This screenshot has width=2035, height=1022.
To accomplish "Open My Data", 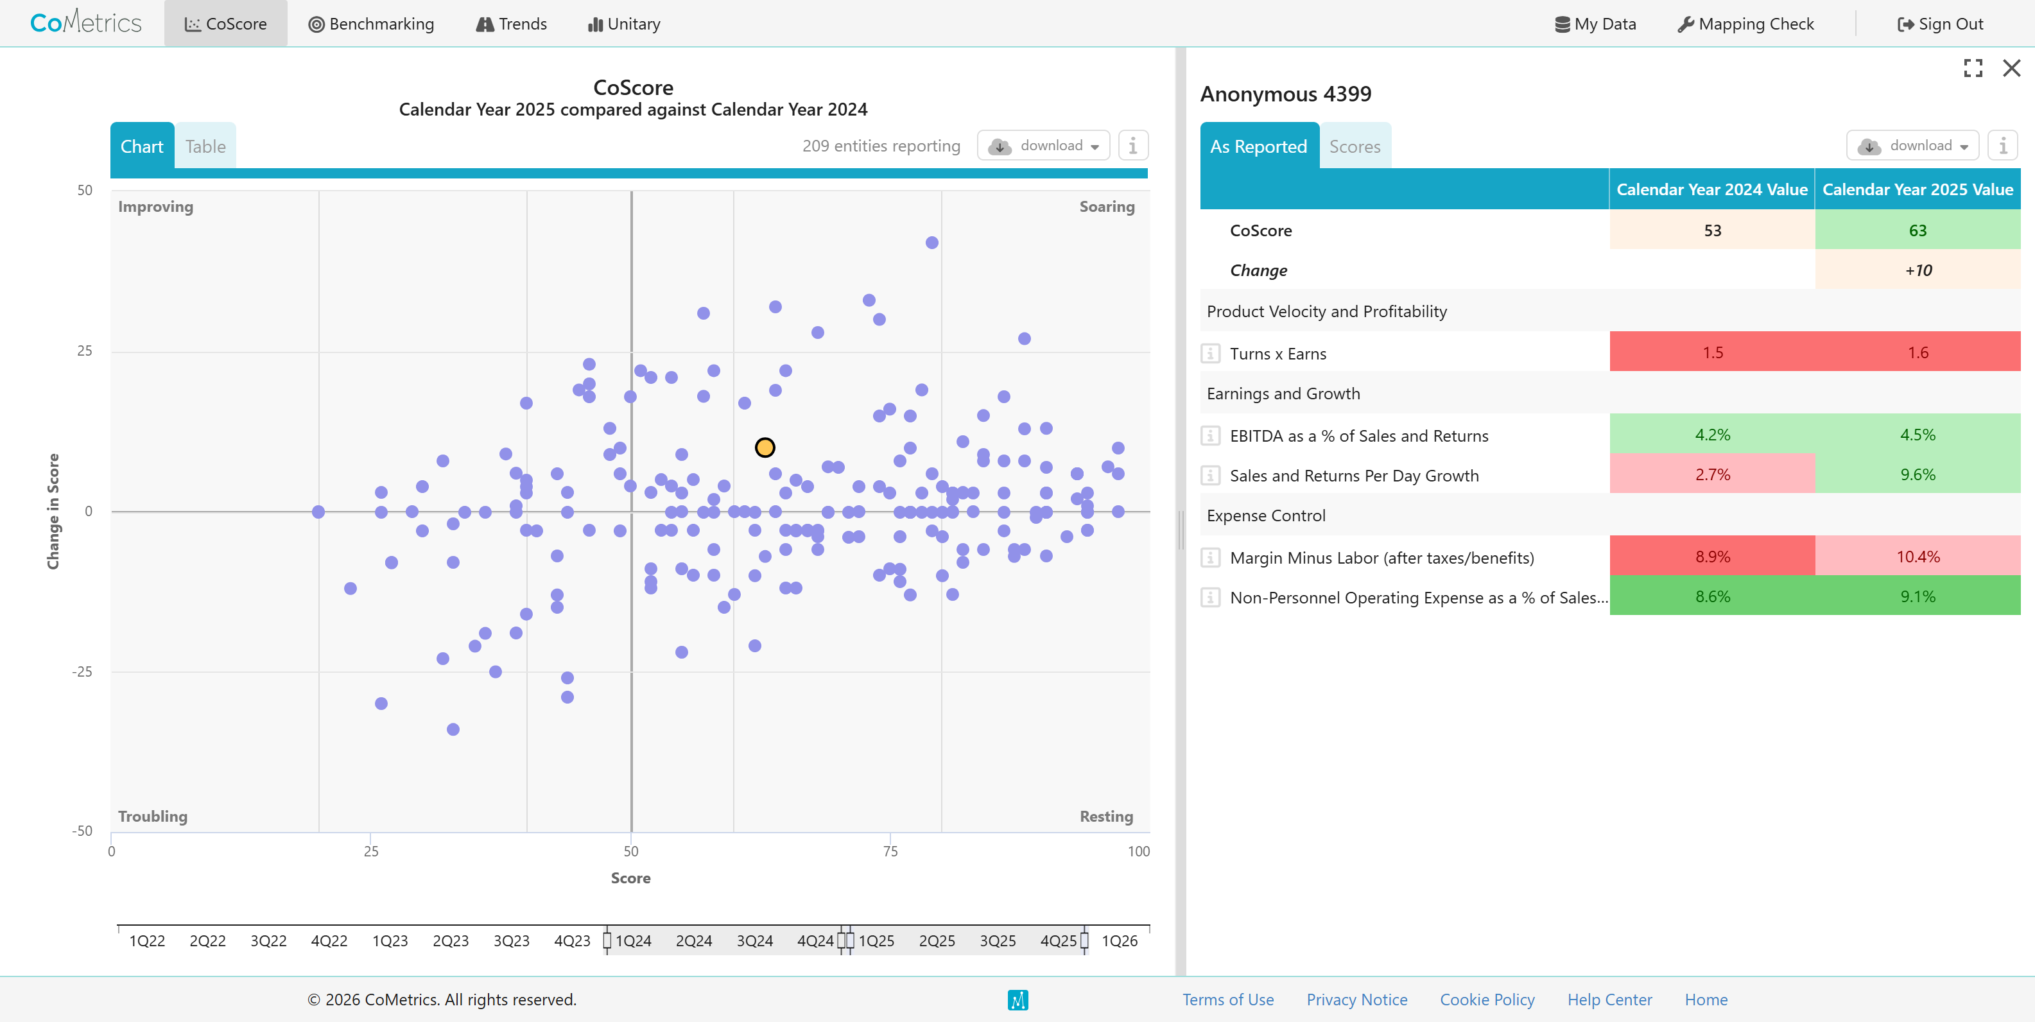I will click(1596, 24).
